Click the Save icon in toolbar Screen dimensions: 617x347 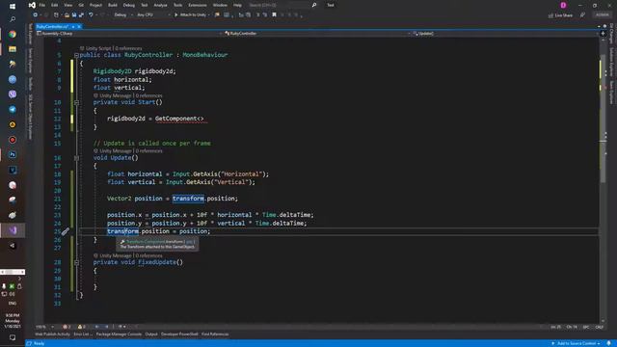coord(74,15)
